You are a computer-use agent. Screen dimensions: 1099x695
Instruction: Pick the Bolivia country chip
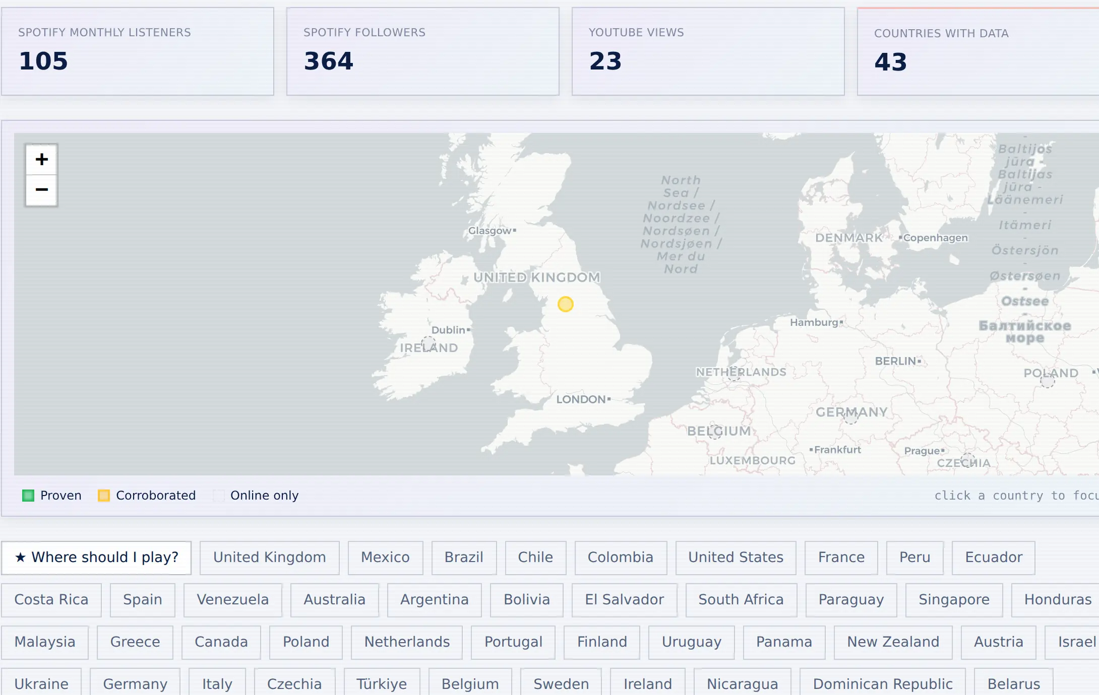[x=527, y=600]
